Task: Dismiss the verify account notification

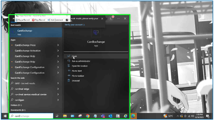Action: [102, 19]
